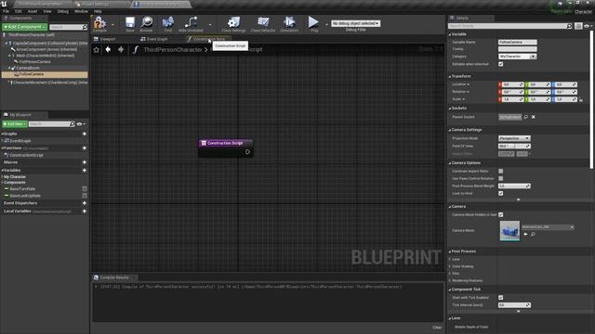Add a local variable with its plus icon

coord(85,212)
